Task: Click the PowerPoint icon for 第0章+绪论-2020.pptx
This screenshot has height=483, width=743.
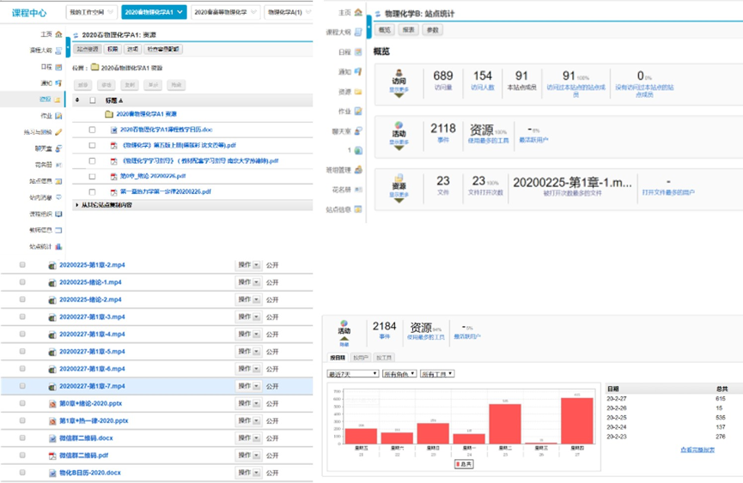Action: click(x=52, y=403)
